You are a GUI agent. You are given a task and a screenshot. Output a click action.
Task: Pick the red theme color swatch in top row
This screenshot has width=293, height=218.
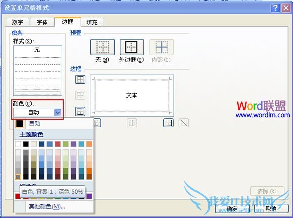58,144
